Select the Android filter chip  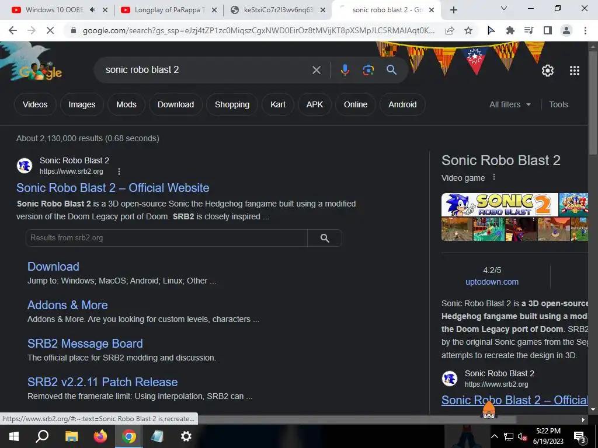pyautogui.click(x=402, y=104)
